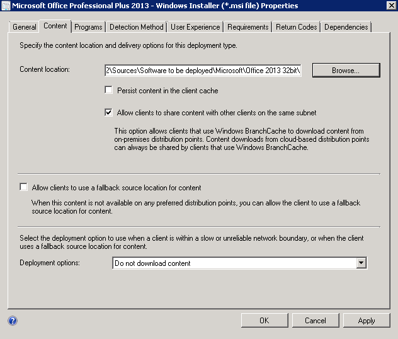Viewport: 398px width, 339px height.
Task: Uncheck Allow clients to share content on subnet
Action: point(108,112)
